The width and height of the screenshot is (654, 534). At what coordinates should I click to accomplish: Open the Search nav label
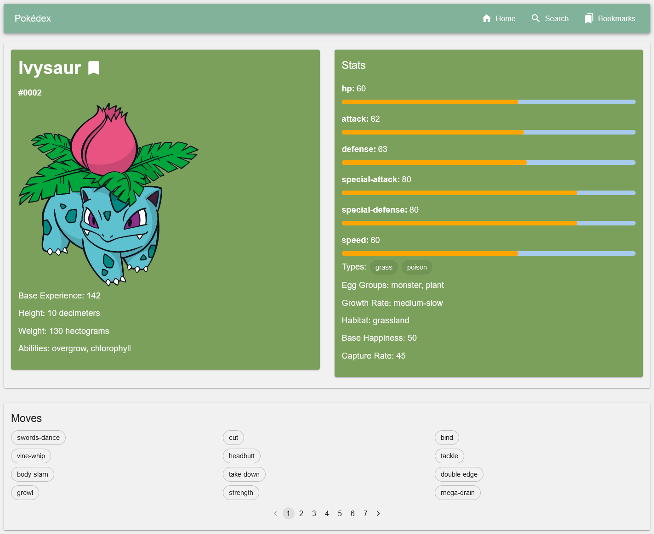point(557,18)
